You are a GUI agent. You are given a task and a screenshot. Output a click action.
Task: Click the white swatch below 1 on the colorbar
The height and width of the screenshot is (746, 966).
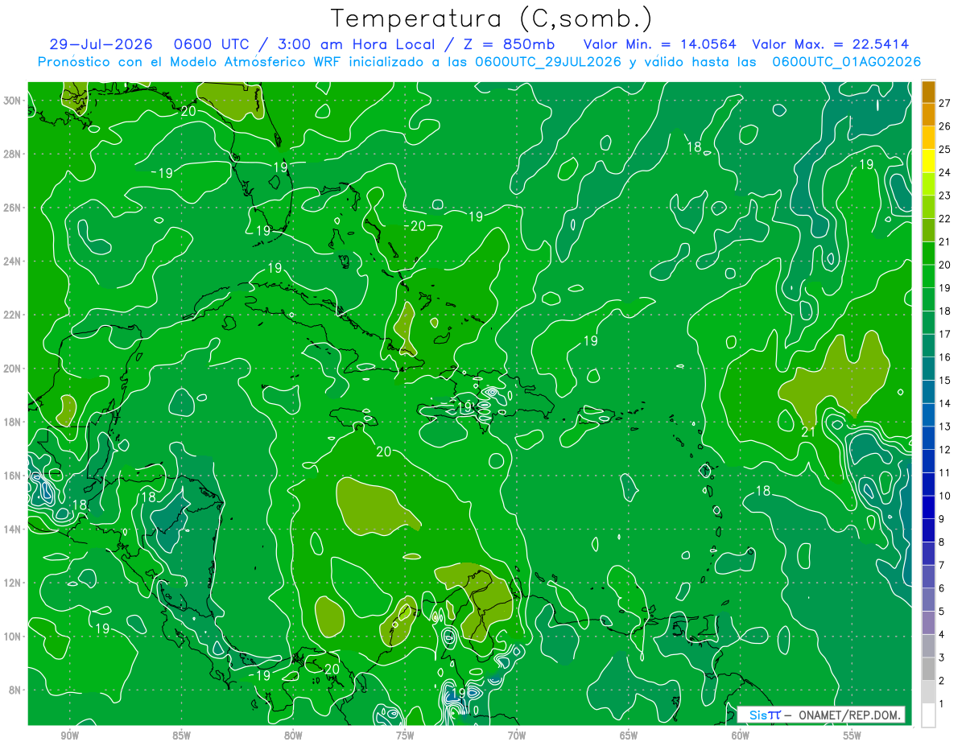[928, 715]
